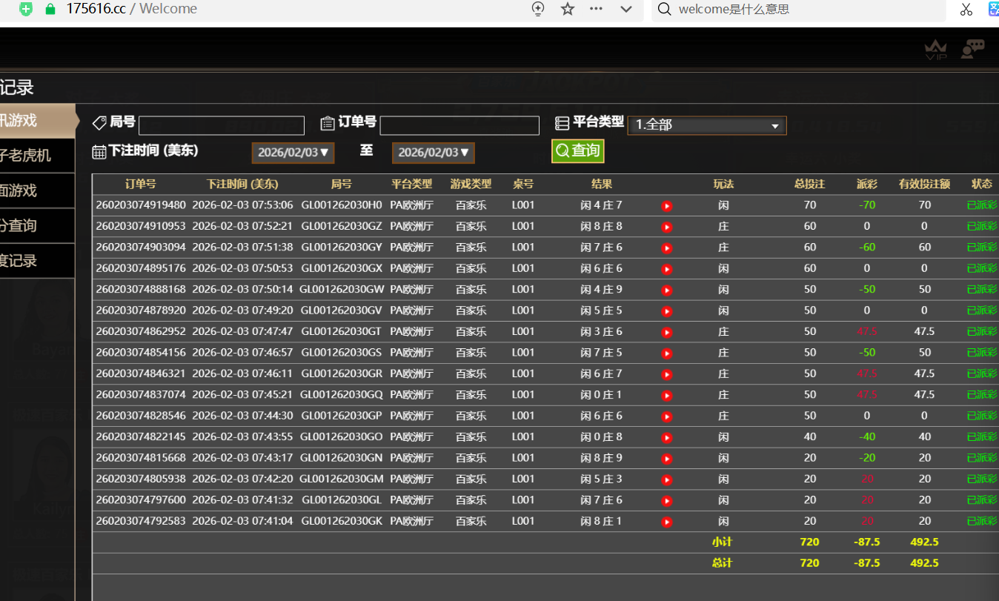The width and height of the screenshot is (999, 601).
Task: Play replay video for order 260203074919480
Action: (x=666, y=206)
